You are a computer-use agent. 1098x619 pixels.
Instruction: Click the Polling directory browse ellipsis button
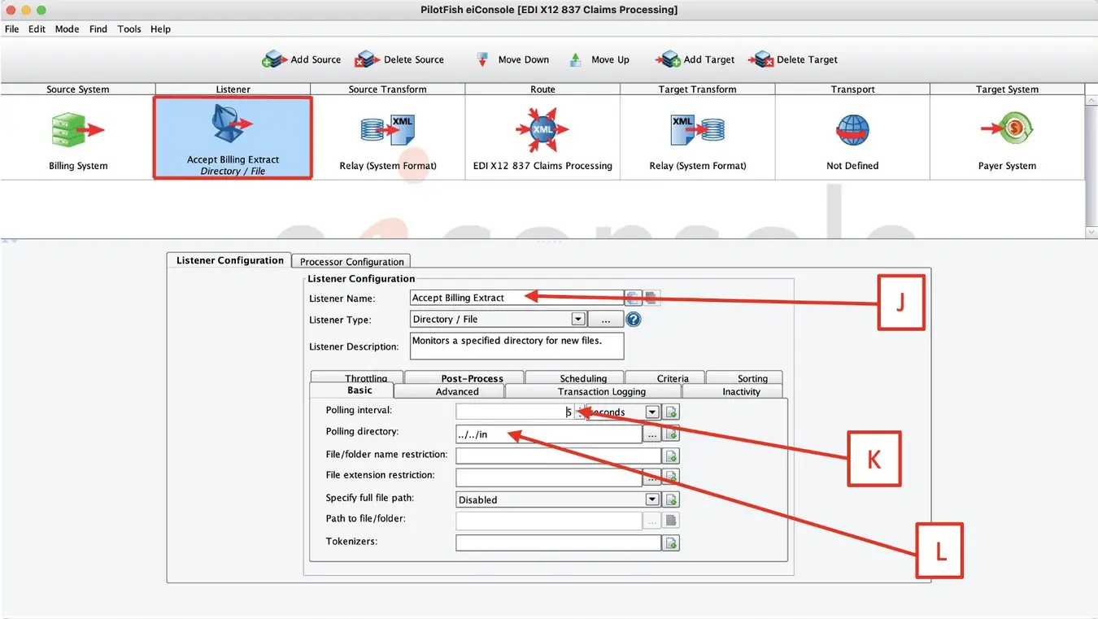coord(652,434)
